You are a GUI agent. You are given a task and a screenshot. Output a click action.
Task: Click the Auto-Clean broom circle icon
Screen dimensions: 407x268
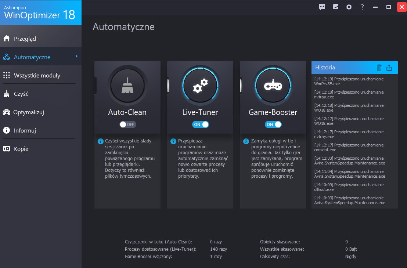(x=127, y=86)
